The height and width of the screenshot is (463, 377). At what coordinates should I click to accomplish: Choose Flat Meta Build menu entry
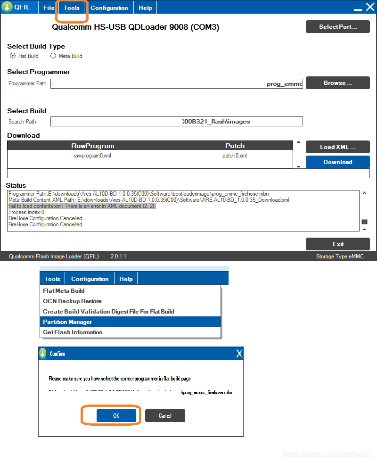130,291
